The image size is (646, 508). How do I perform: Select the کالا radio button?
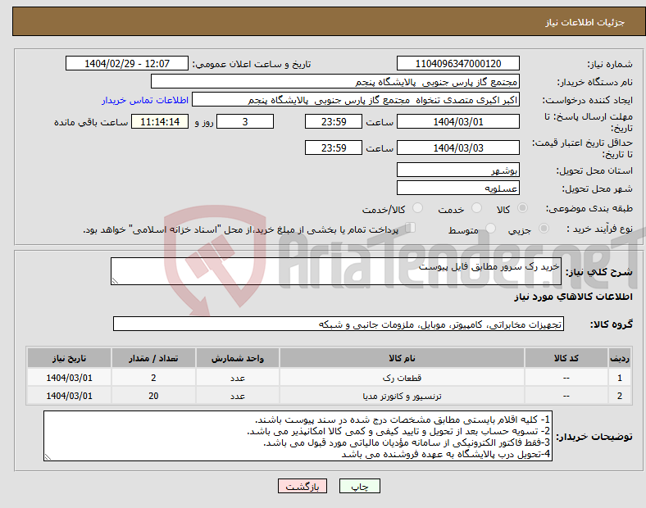522,208
